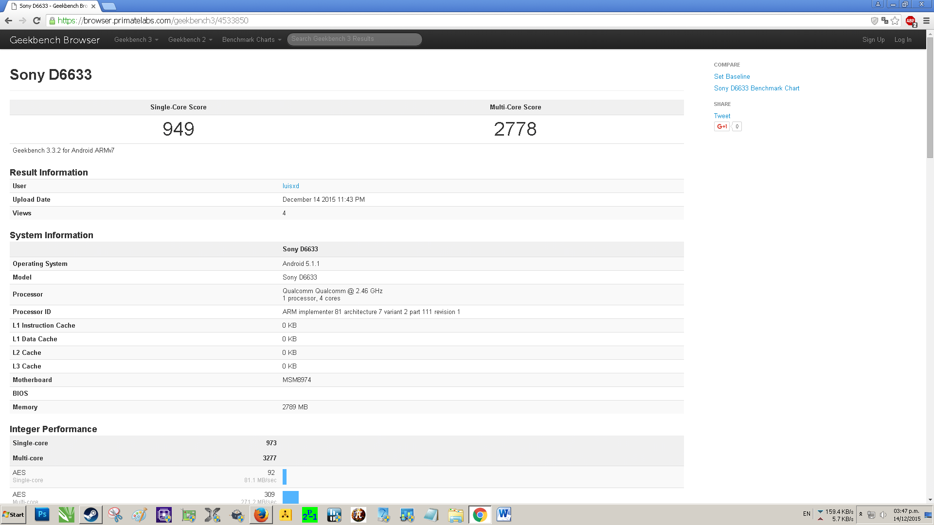934x525 pixels.
Task: Launch CorelDRAW green pen taskbar icon
Action: pyautogui.click(x=67, y=515)
